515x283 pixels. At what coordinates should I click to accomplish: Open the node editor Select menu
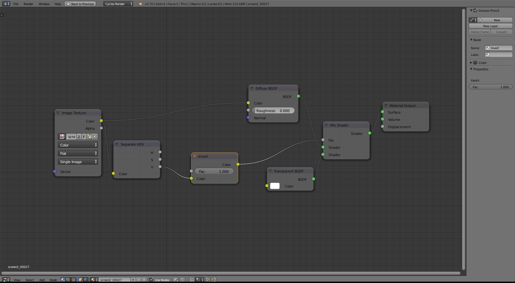(30, 280)
